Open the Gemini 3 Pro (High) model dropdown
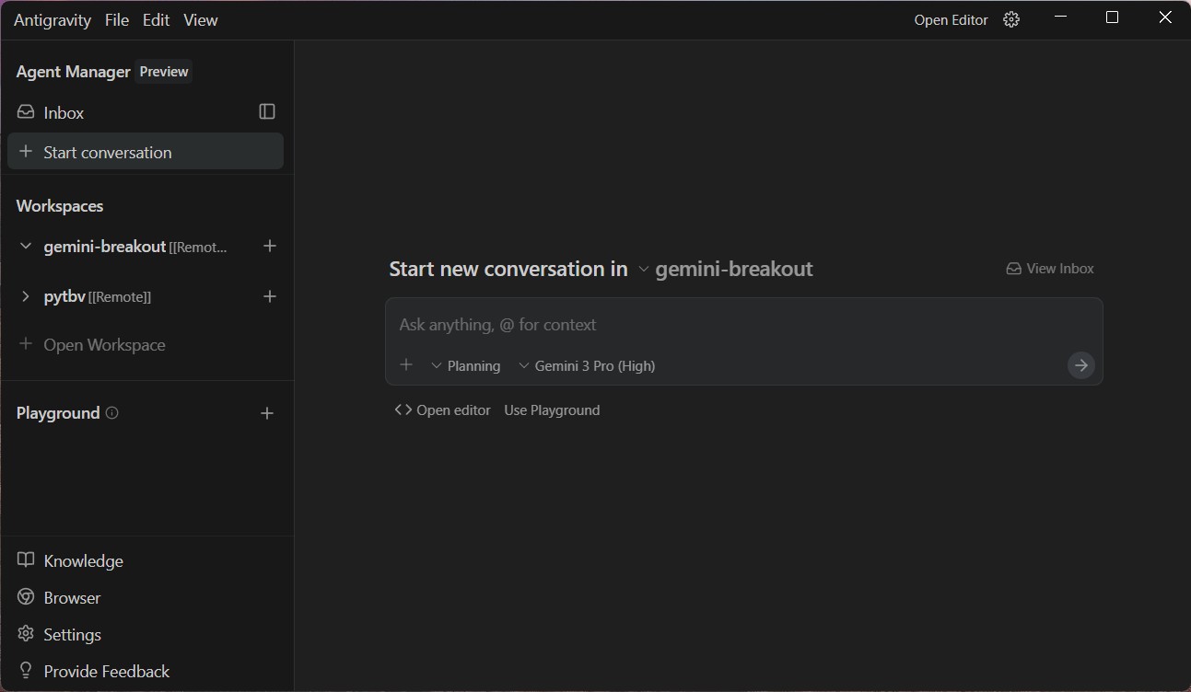1191x692 pixels. (x=587, y=365)
